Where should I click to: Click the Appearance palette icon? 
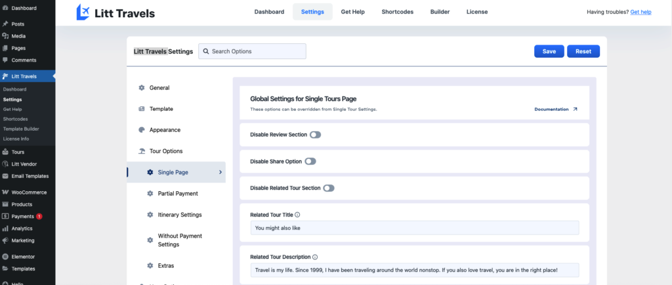142,130
